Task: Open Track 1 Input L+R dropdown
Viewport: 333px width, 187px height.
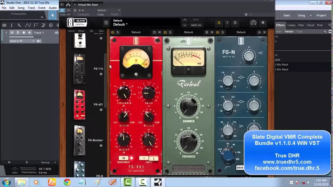Action: (22, 41)
